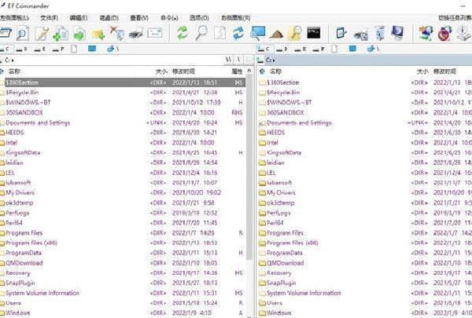This screenshot has width=472, height=318.
Task: Click the delete icon with red X
Action: click(116, 33)
